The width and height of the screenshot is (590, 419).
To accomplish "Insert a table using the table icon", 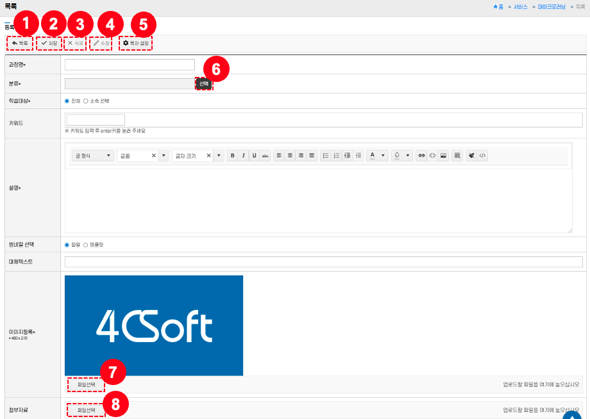I will tap(457, 156).
